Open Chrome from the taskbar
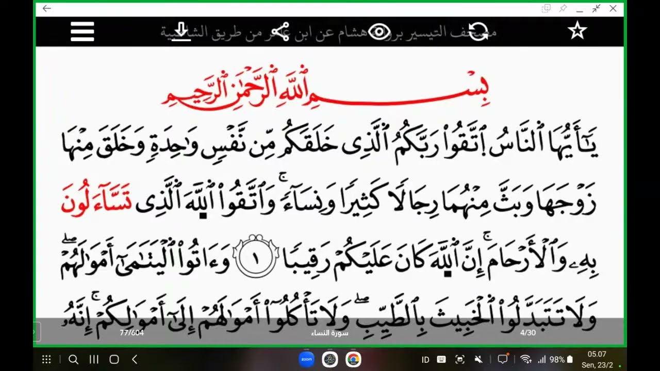This screenshot has height=371, width=660. coord(353,359)
